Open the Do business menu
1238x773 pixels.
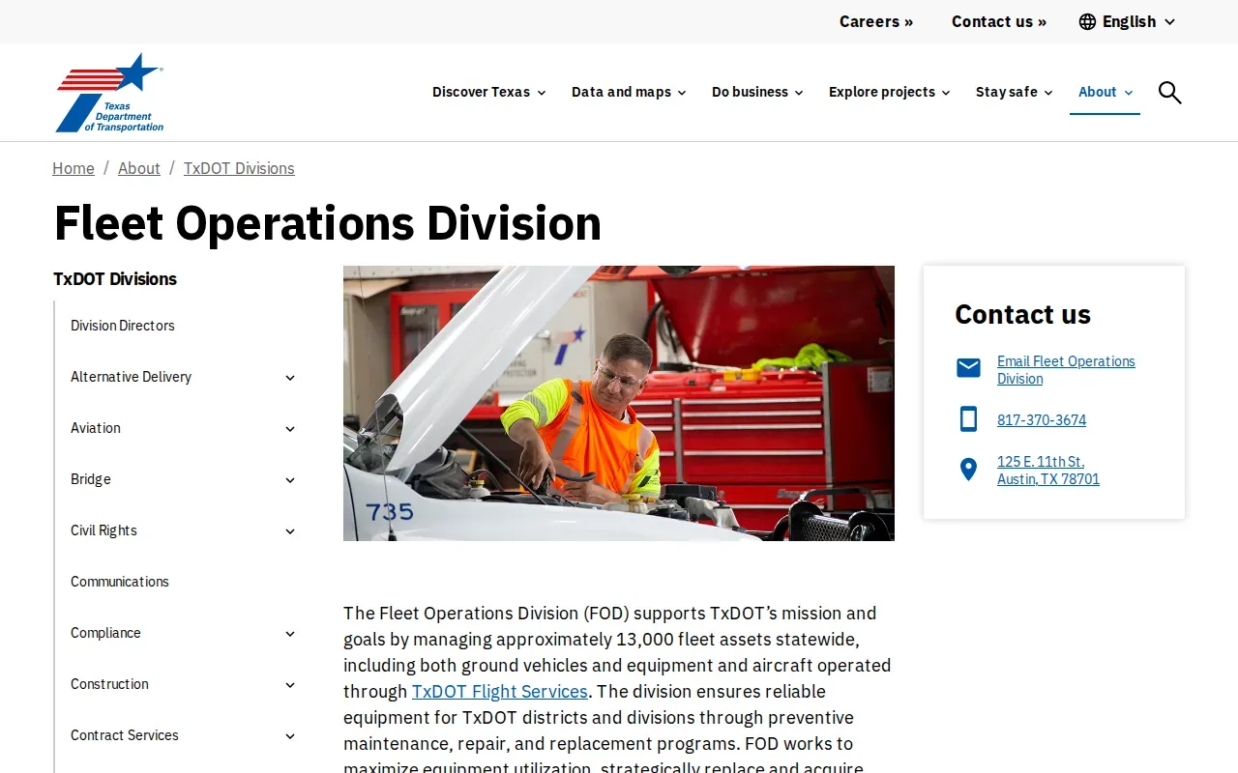click(757, 92)
